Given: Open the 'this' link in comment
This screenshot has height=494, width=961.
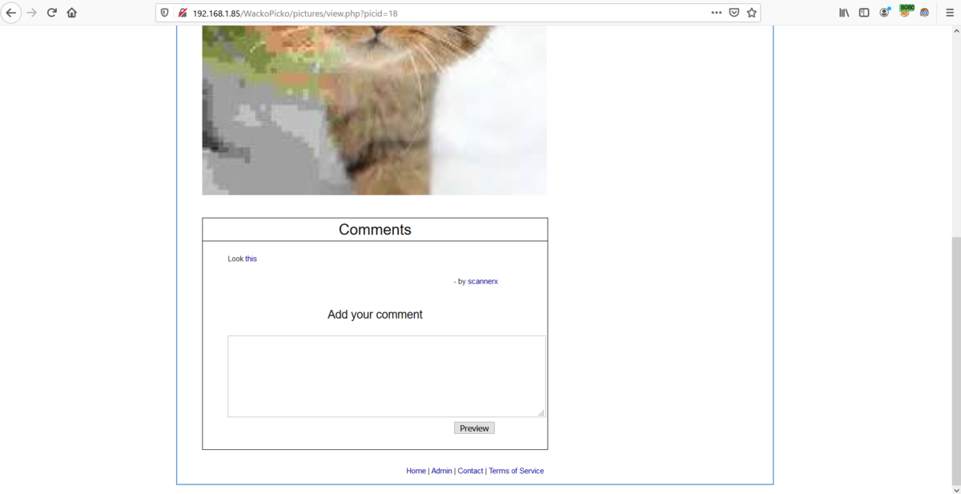Looking at the screenshot, I should coord(251,259).
